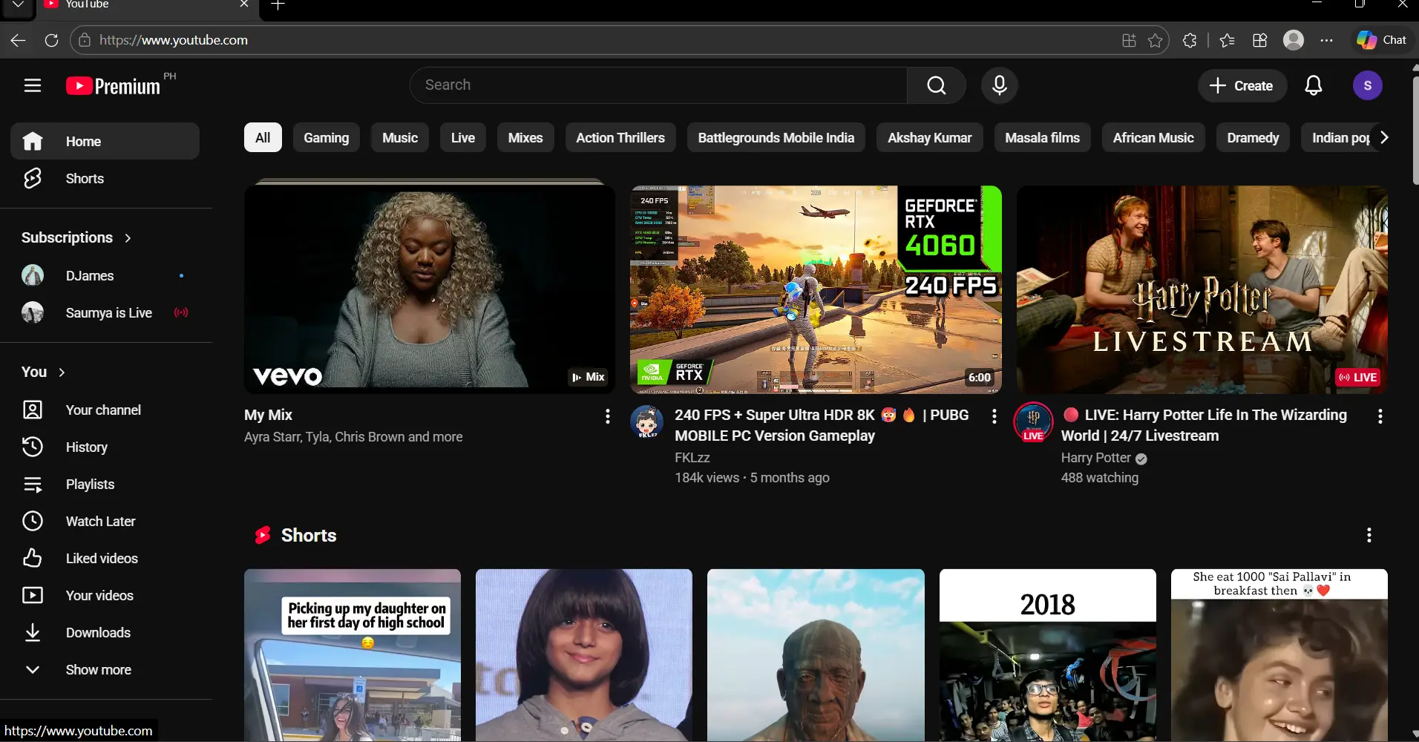
Task: Select the Live filter chip
Action: click(x=462, y=137)
